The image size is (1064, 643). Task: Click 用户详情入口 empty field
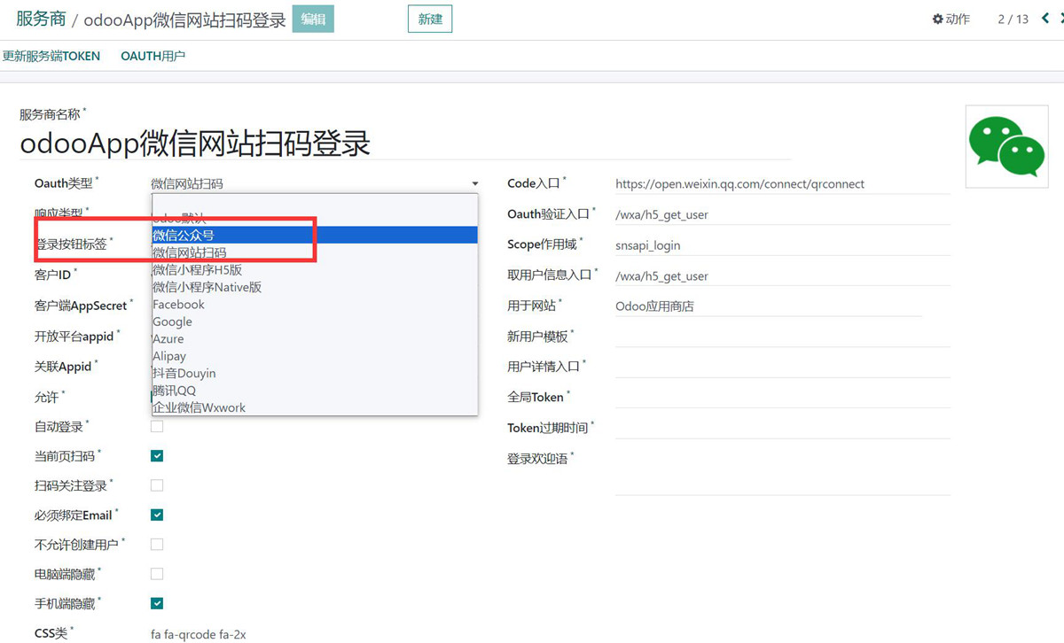click(782, 367)
